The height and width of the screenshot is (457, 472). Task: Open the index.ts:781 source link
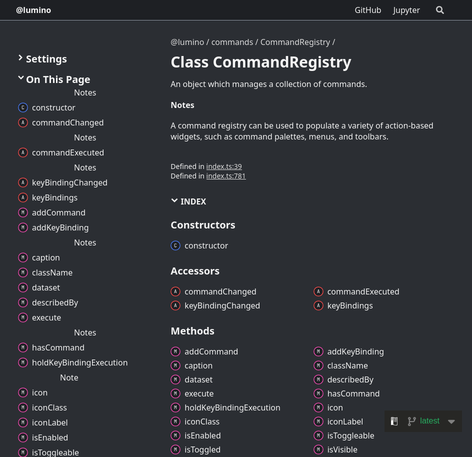tap(226, 176)
